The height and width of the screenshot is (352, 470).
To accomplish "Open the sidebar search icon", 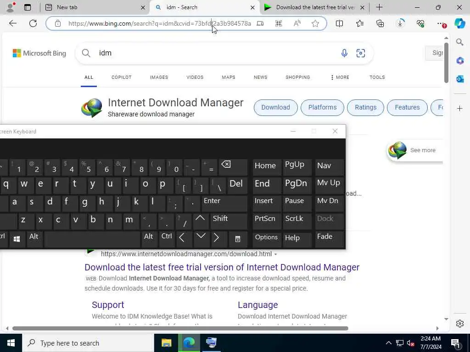I will point(459,42).
